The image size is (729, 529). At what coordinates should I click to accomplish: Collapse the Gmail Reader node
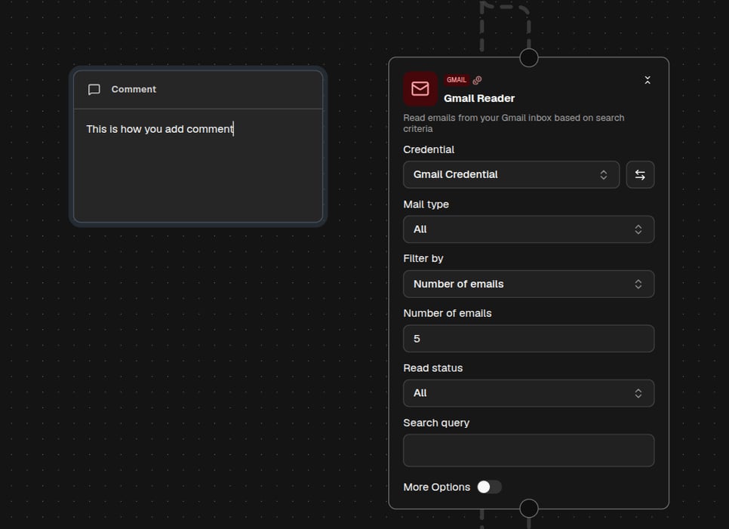click(x=647, y=80)
